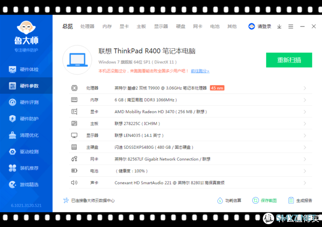Select the 联想 278225C motherboard text
Image resolution: width=322 pixels, height=227 pixels.
[x=137, y=124]
